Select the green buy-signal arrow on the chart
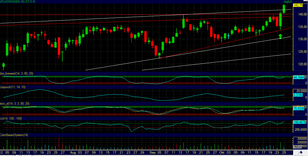This screenshot has height=156, width=308. 280,36
